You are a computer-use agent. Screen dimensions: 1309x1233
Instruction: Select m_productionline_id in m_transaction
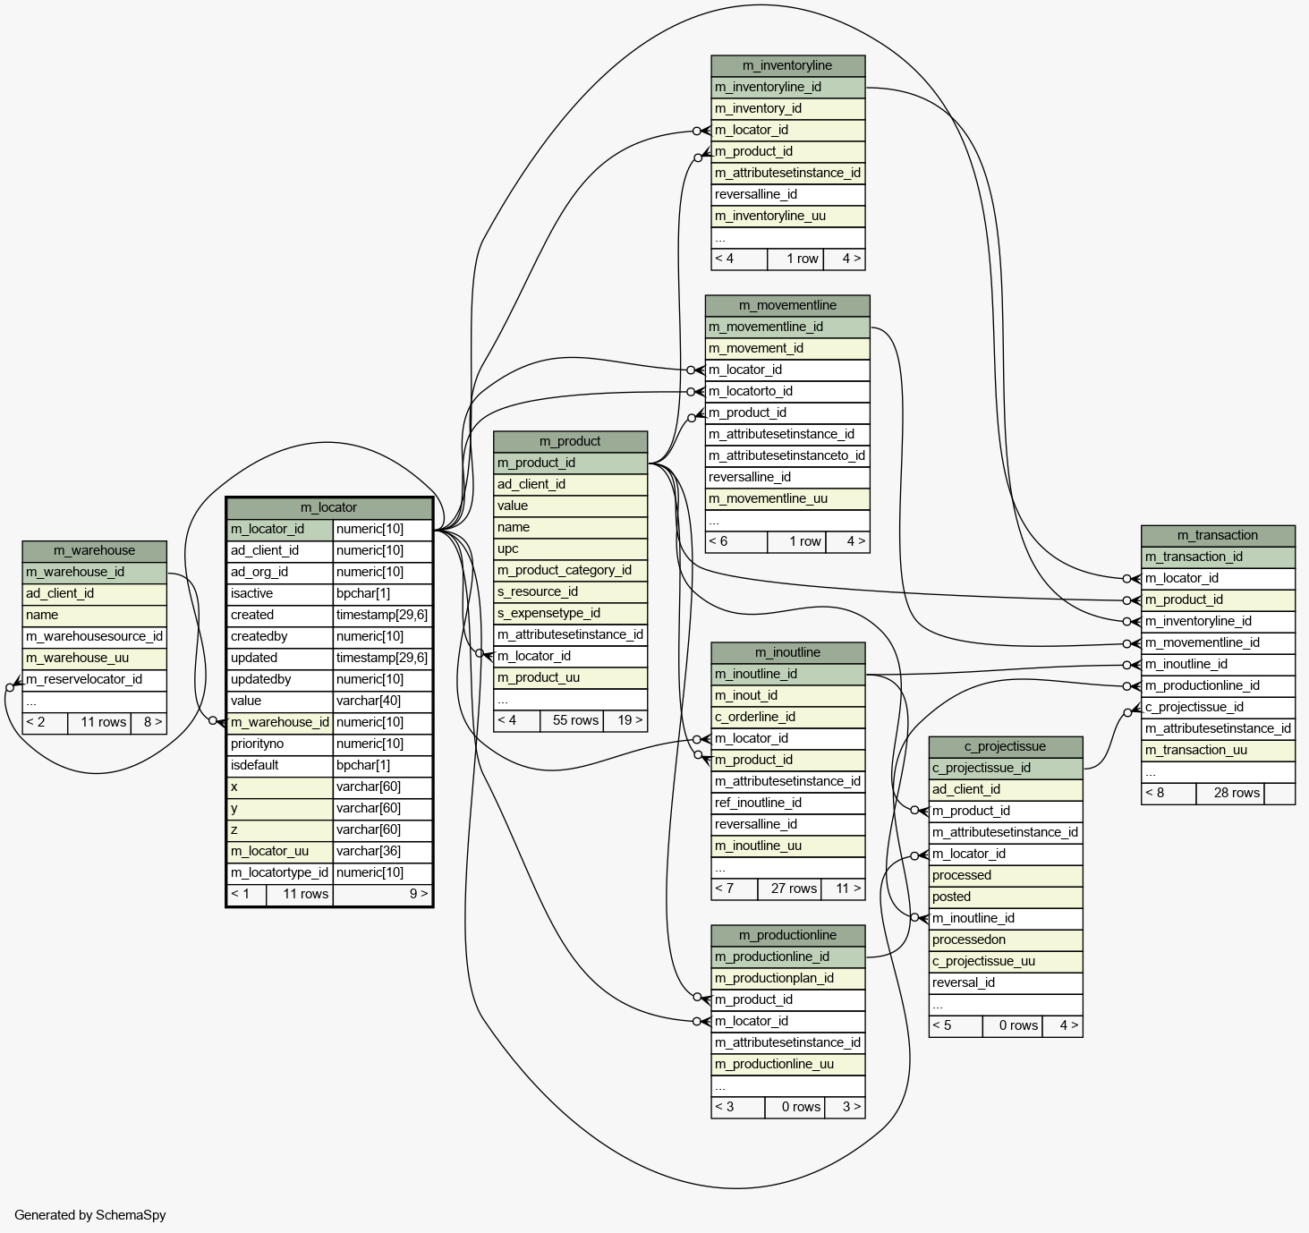click(x=1218, y=685)
